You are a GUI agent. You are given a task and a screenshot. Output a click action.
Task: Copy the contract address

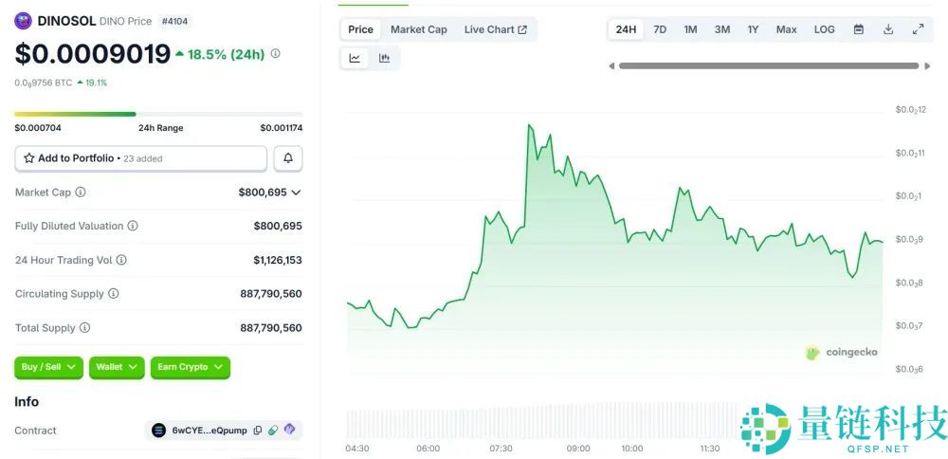coord(257,431)
